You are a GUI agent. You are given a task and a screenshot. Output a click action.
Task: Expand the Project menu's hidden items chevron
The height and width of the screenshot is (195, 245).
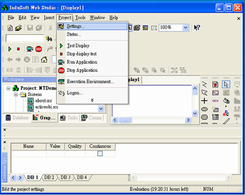coord(92,100)
